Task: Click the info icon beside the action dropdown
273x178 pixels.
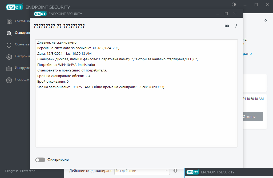Action: [175, 171]
